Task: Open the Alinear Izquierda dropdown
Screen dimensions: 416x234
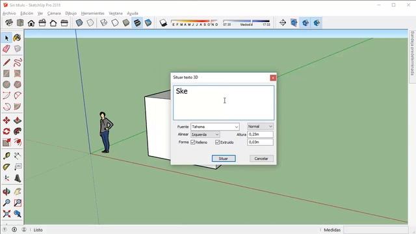Action: pos(205,135)
